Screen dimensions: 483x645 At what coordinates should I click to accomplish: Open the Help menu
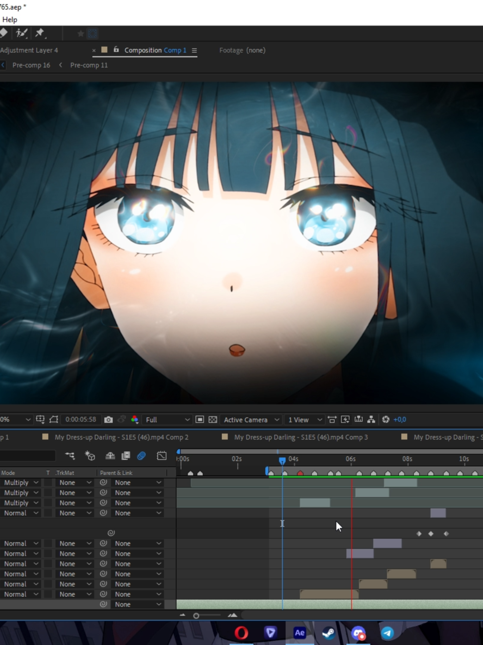click(9, 20)
